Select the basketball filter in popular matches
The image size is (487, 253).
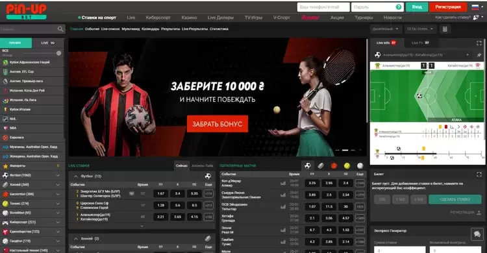334,166
